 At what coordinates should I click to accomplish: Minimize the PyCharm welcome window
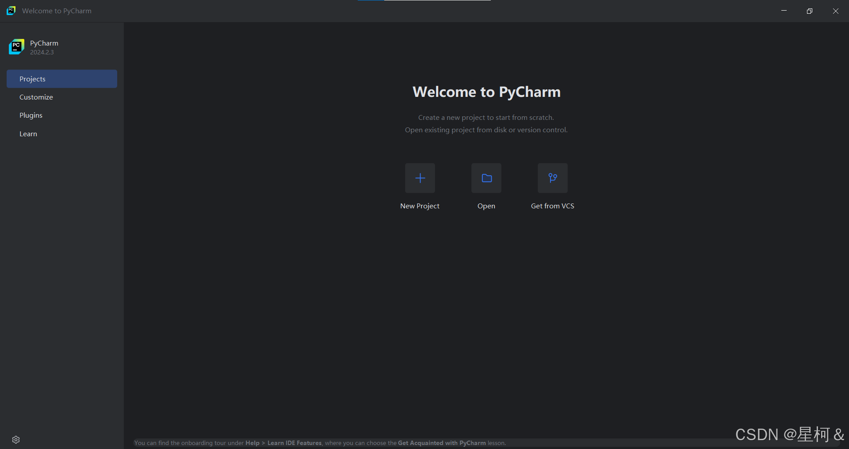784,11
